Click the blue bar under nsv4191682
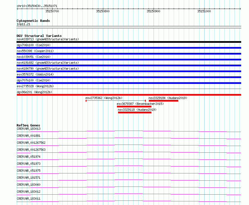 coord(129,65)
